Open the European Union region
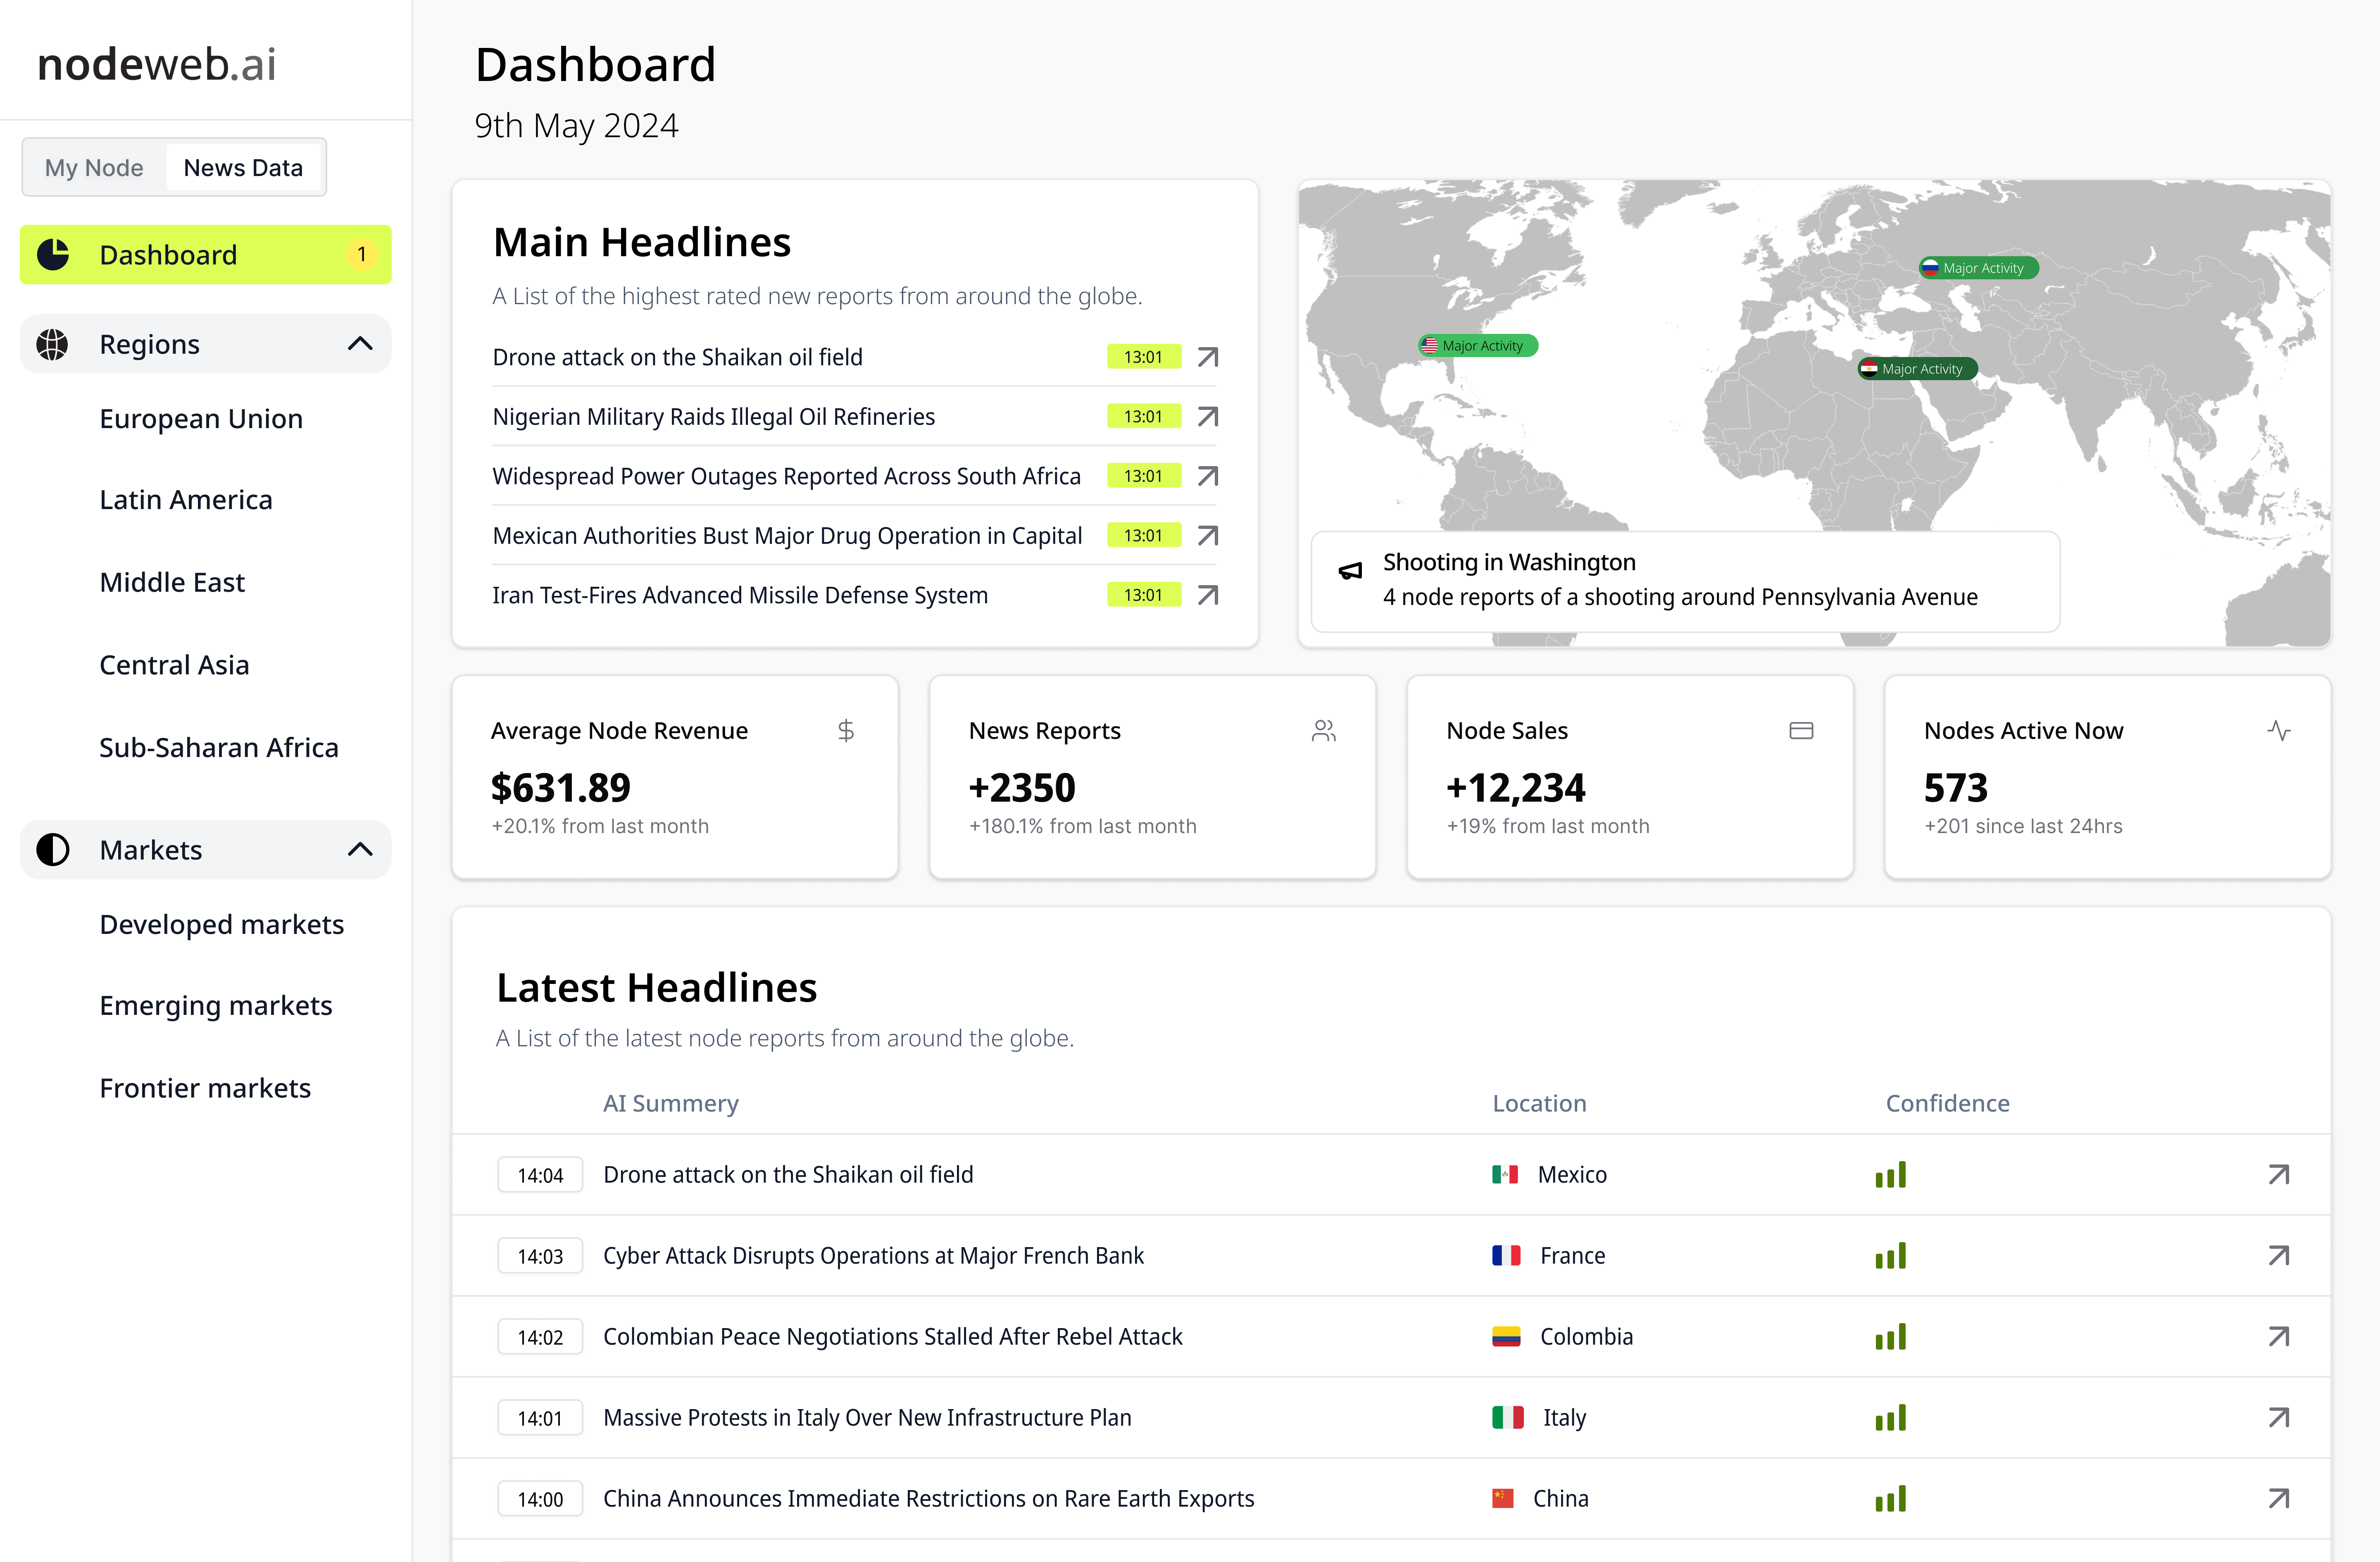 click(201, 419)
